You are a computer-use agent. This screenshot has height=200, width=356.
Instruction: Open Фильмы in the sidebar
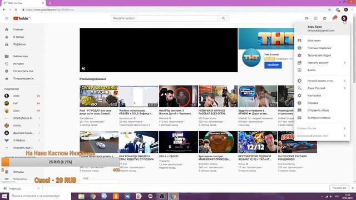[x=22, y=172]
